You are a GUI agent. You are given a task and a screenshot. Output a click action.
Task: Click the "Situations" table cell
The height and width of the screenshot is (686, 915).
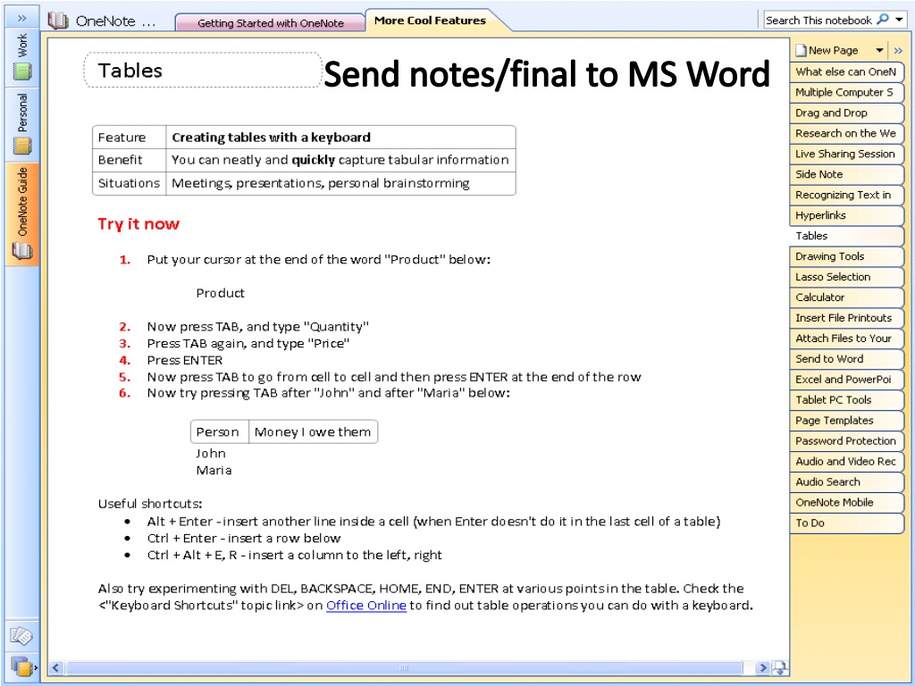coord(129,183)
